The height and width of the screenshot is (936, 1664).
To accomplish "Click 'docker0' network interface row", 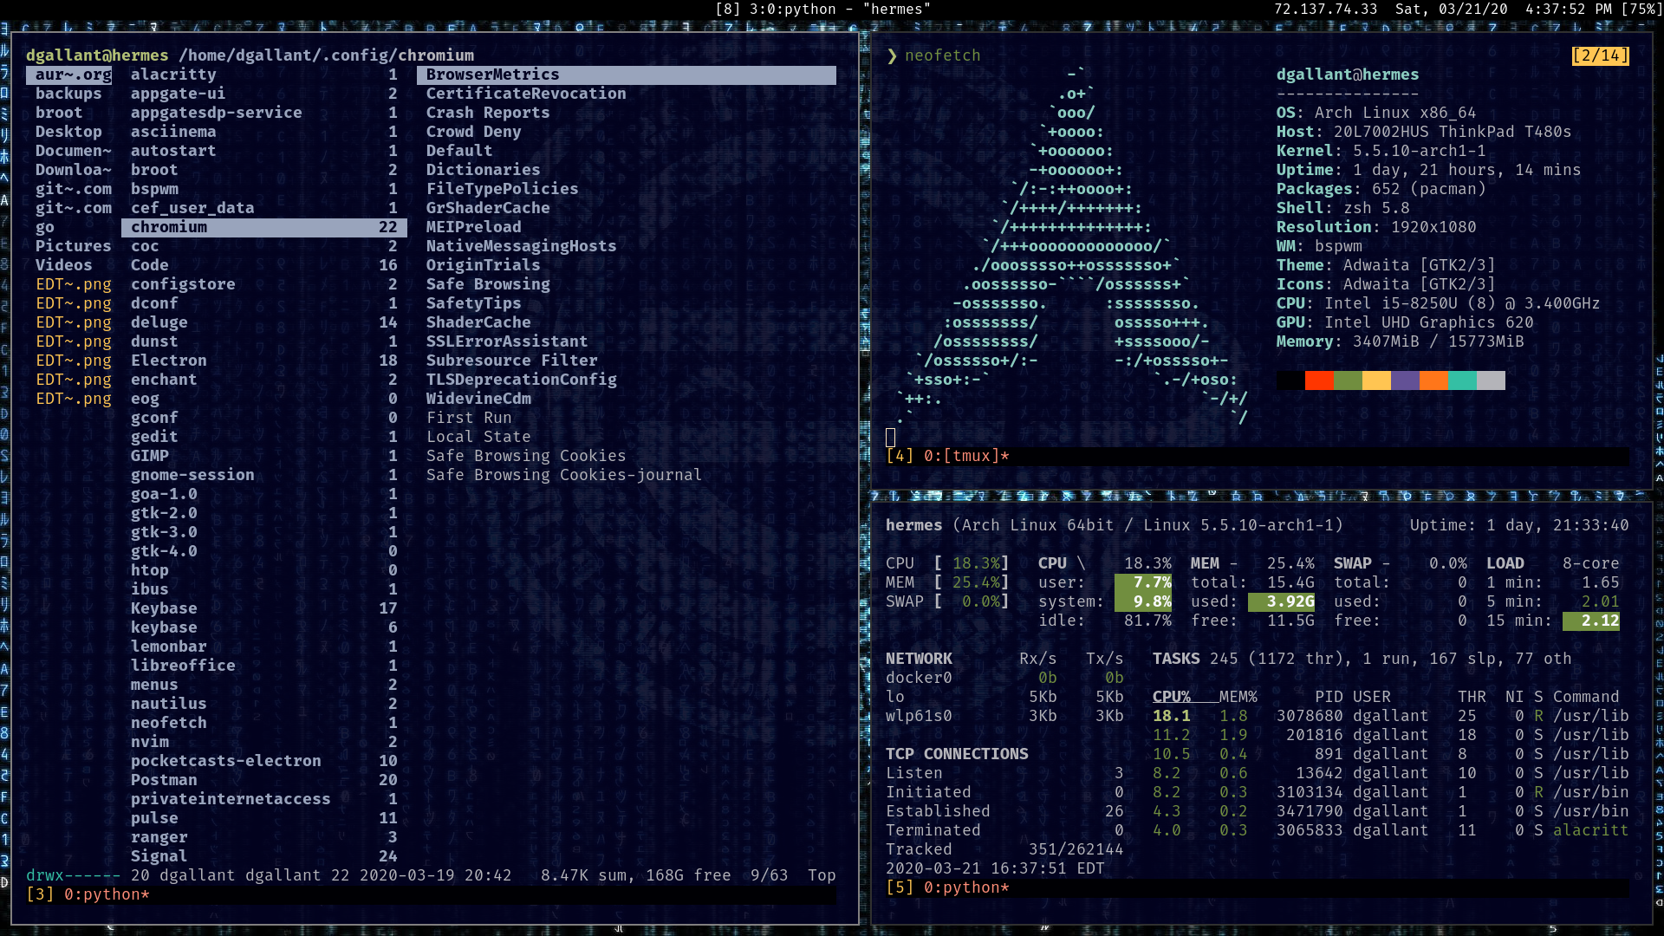I will pos(1004,679).
